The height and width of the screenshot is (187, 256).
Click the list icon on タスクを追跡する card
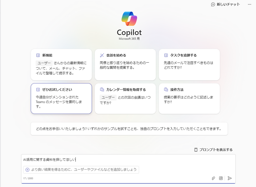pyautogui.click(x=166, y=55)
